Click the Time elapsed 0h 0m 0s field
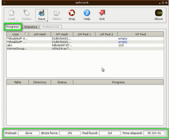169x140 pixels. 154,133
